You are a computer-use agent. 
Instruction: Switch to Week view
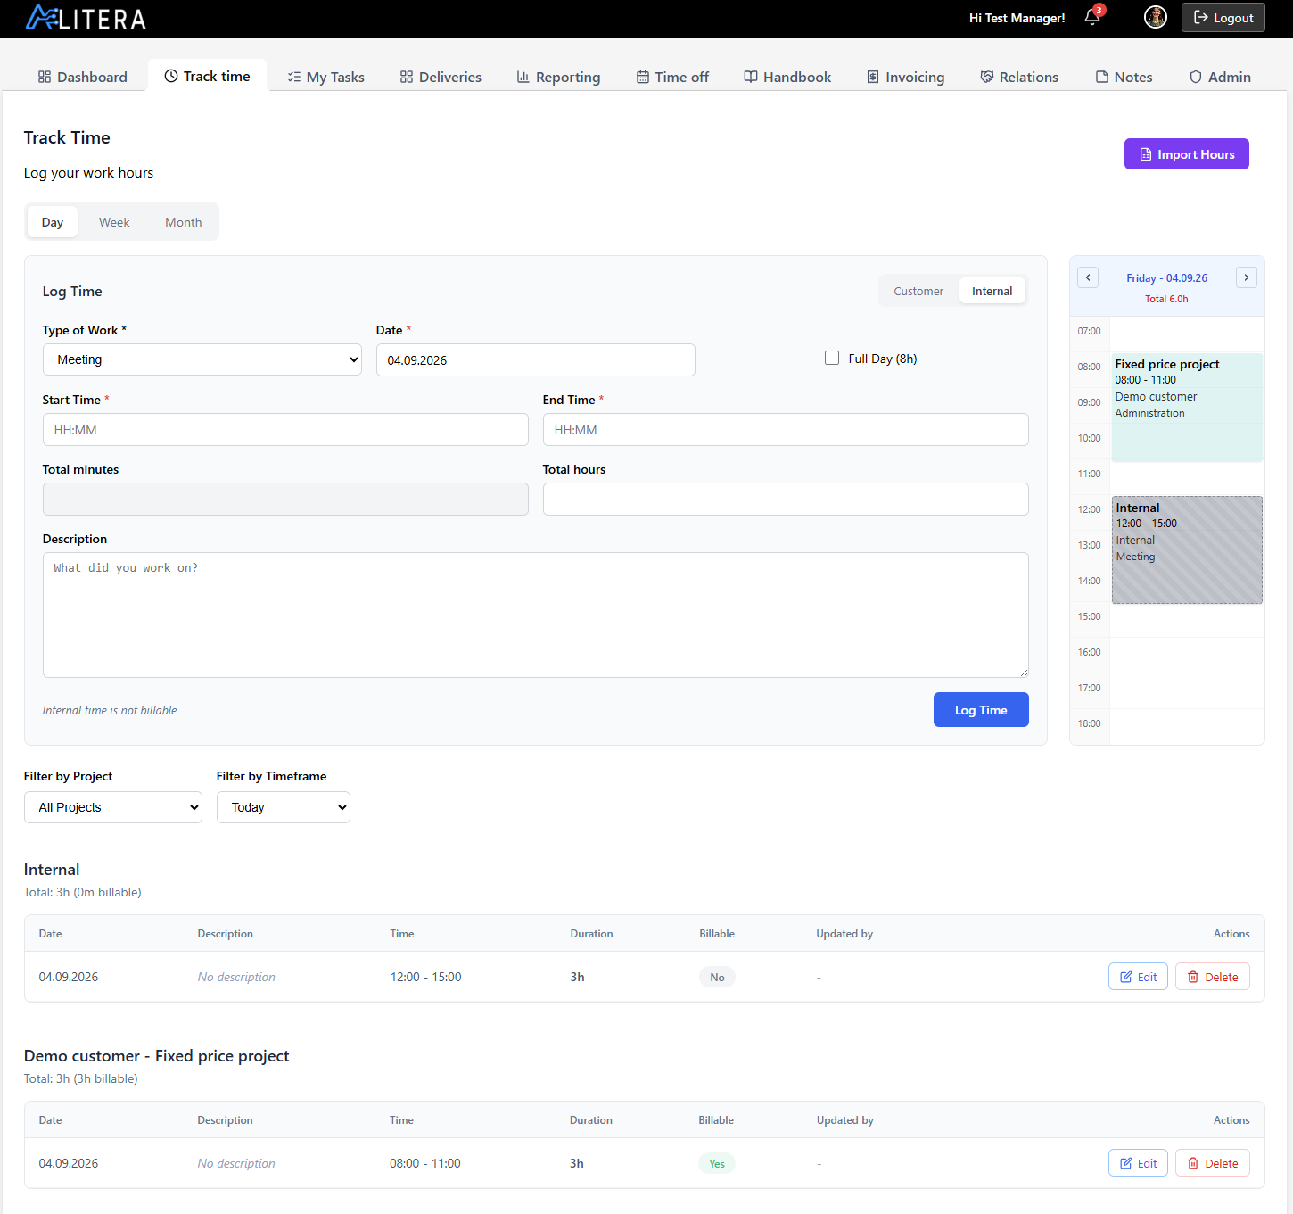pyautogui.click(x=114, y=222)
